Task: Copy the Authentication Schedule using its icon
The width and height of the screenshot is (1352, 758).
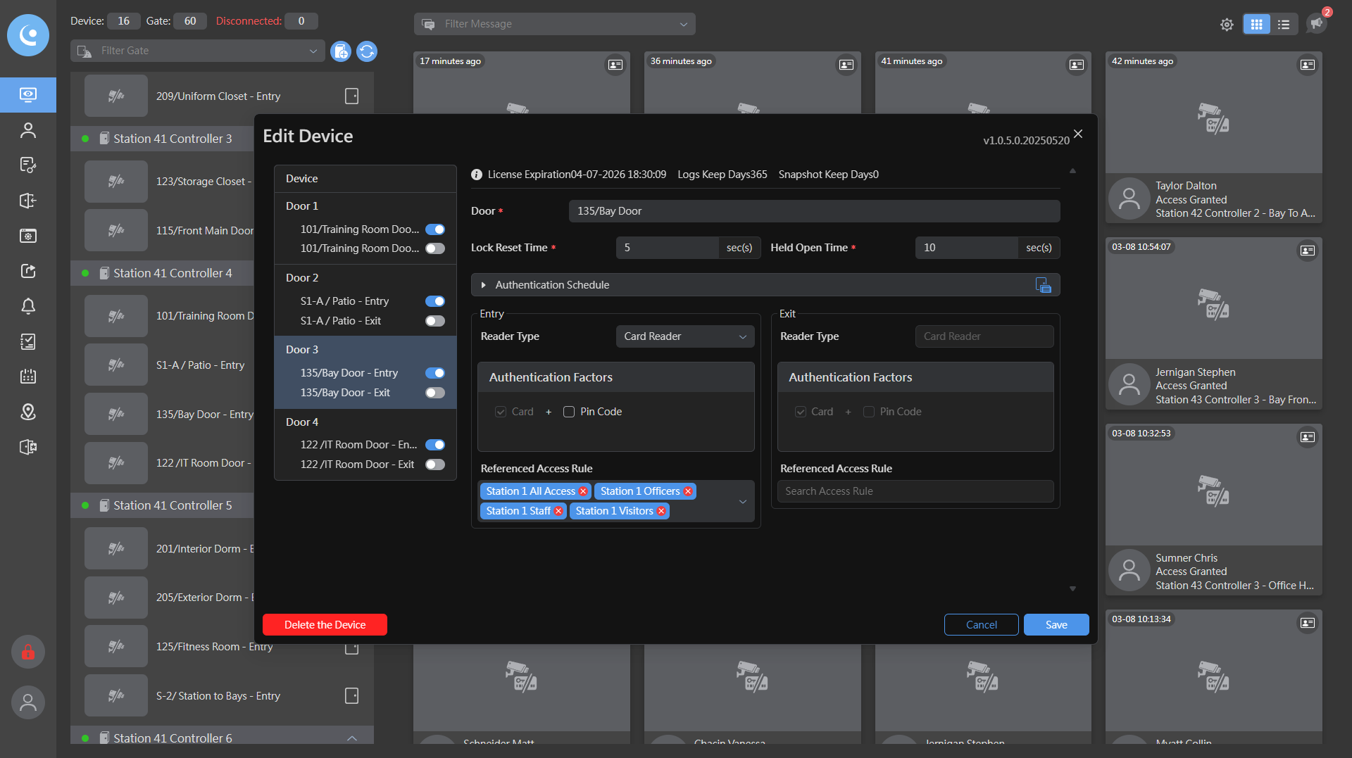Action: (x=1043, y=285)
